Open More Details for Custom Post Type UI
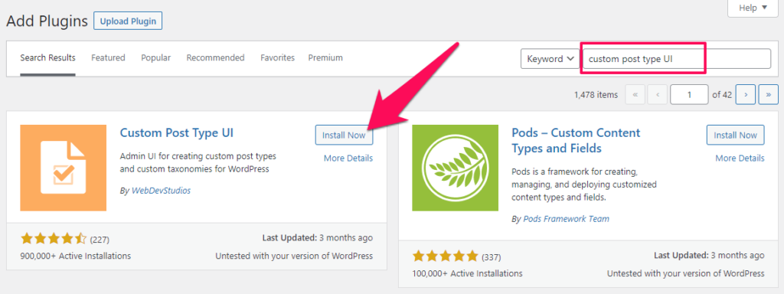784x294 pixels. (x=348, y=158)
